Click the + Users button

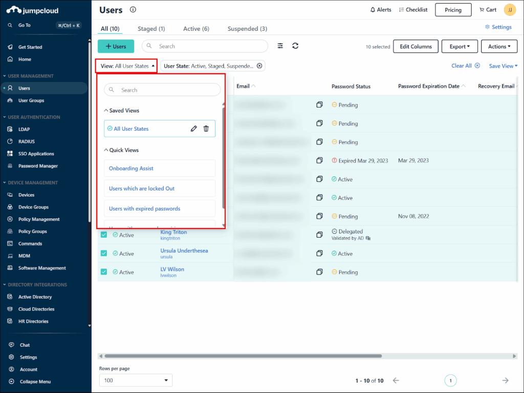click(x=116, y=46)
